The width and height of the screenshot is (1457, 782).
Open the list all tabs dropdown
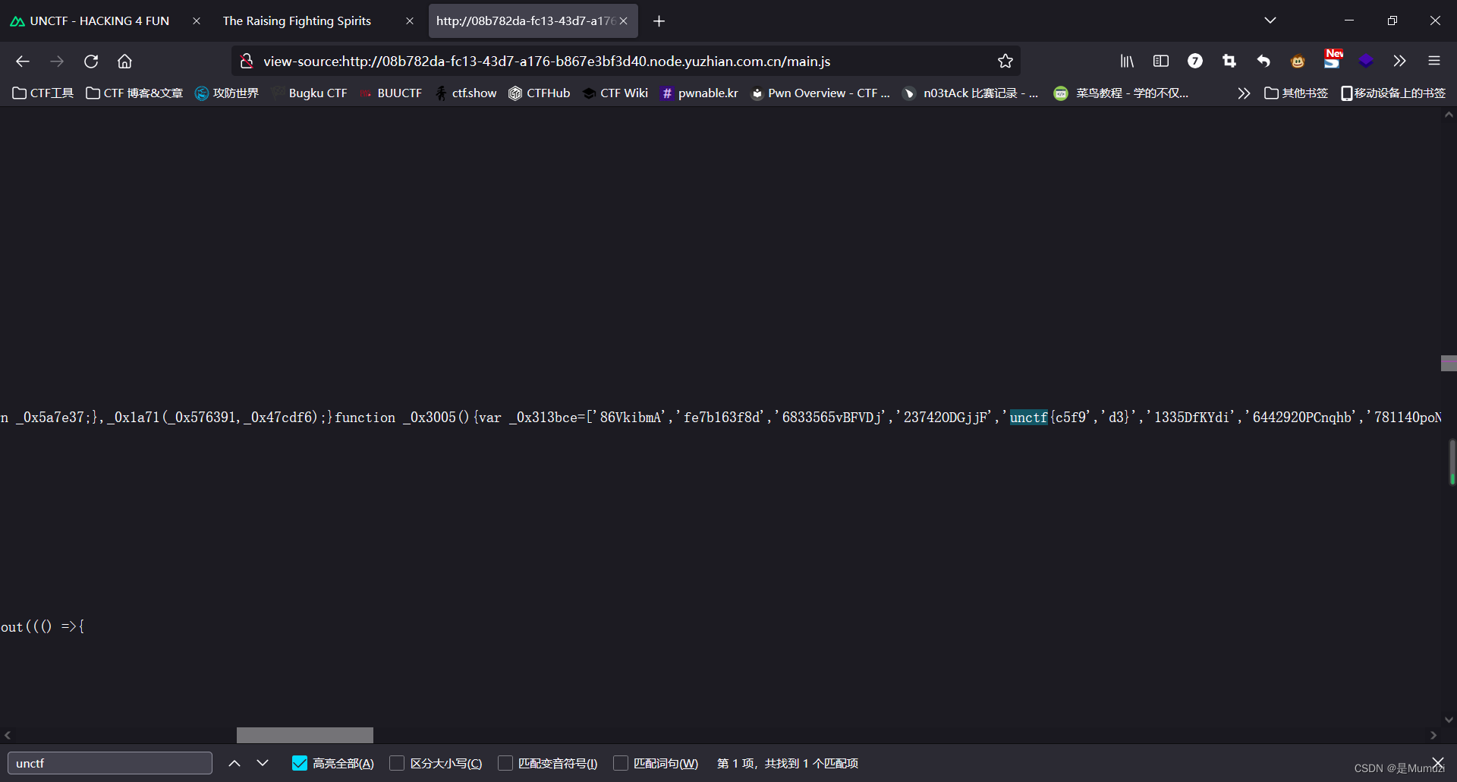click(x=1270, y=20)
